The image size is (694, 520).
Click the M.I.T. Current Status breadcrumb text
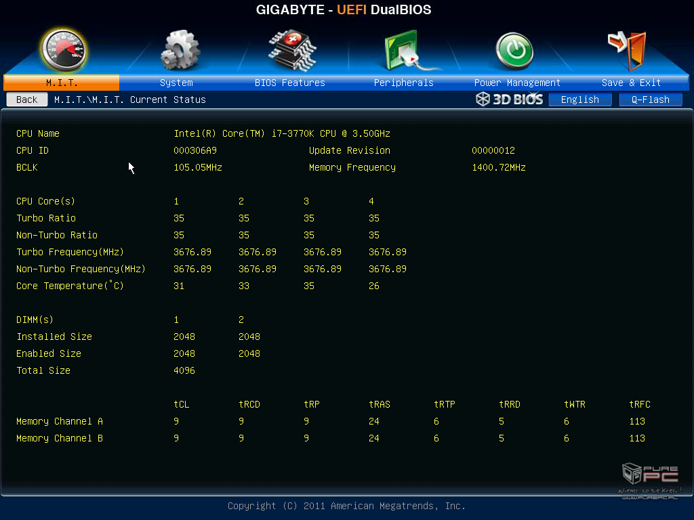point(130,100)
